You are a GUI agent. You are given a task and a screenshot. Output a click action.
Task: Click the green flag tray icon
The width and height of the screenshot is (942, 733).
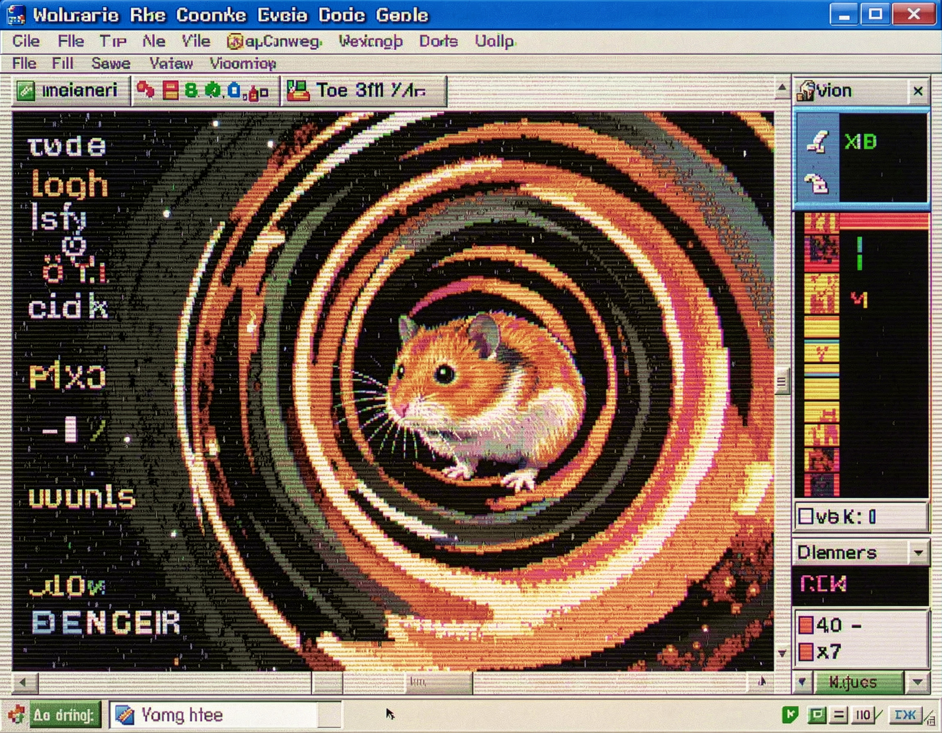(790, 715)
